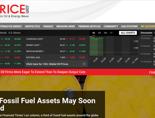Click the +2.87% change for Bonny Light
Image resolution: width=155 pixels, height=118 pixels.
tap(82, 45)
